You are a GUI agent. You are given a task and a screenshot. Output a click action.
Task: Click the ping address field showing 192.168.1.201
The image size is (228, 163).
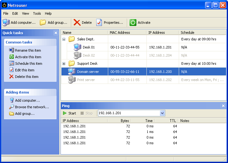[129, 113]
